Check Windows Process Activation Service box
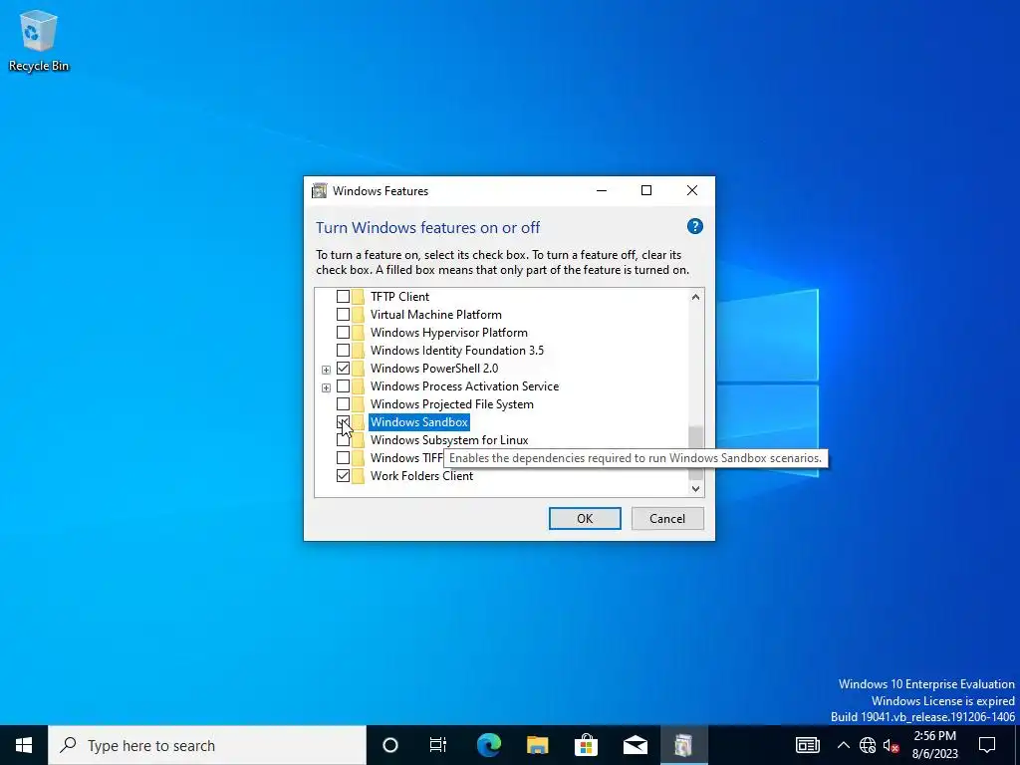This screenshot has width=1020, height=765. tap(343, 386)
